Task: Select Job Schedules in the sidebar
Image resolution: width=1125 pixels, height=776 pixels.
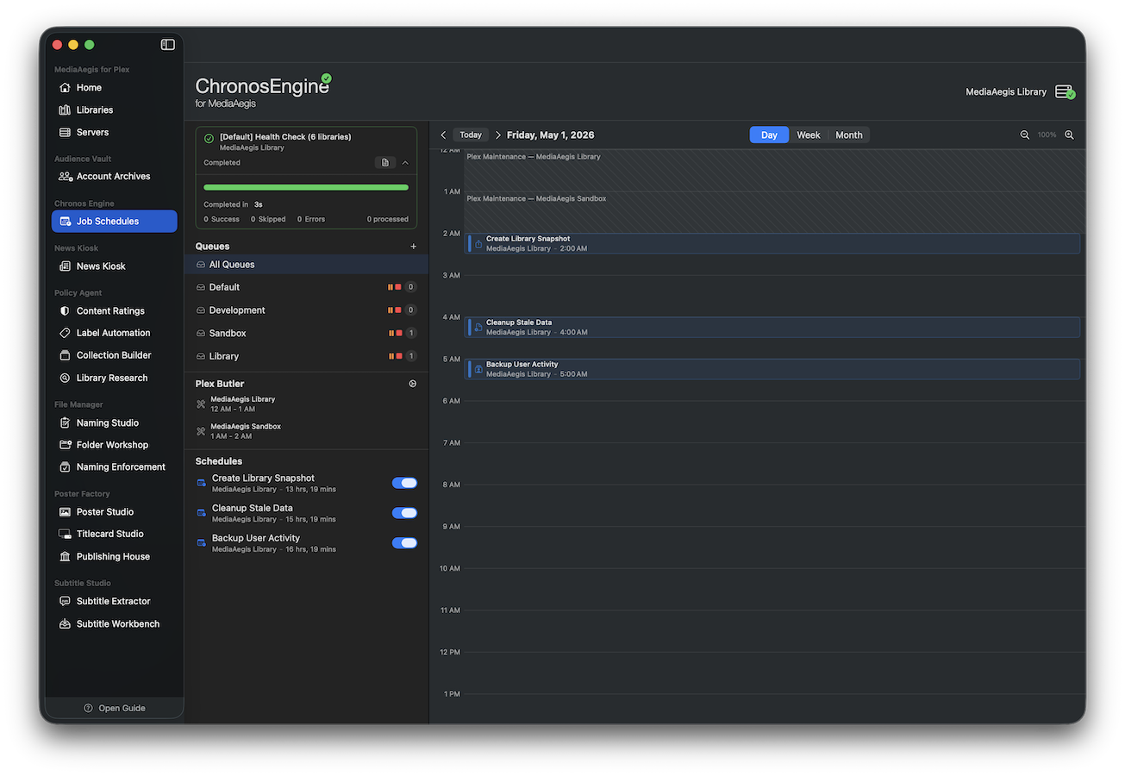Action: [x=114, y=222]
